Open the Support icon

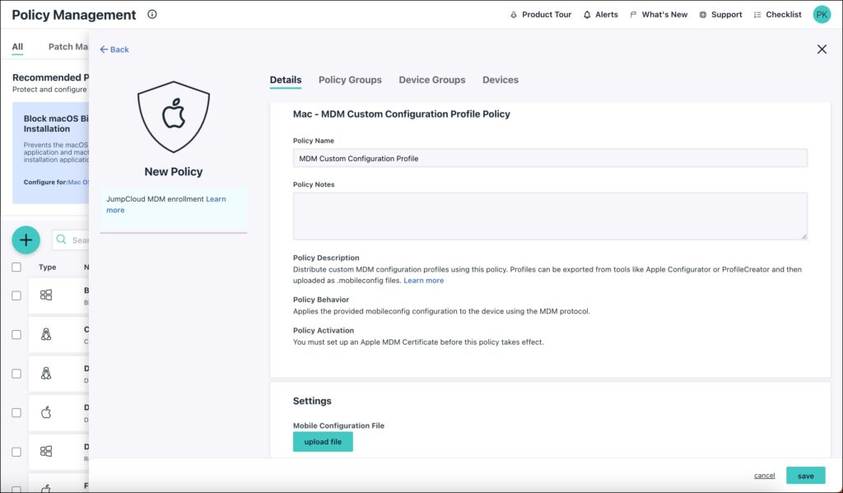coord(702,15)
